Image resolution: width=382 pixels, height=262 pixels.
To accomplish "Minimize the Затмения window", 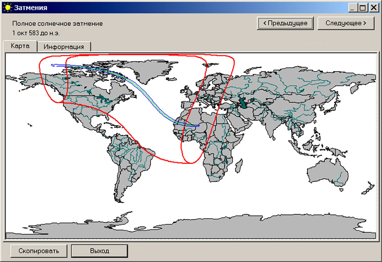I will pyautogui.click(x=353, y=7).
